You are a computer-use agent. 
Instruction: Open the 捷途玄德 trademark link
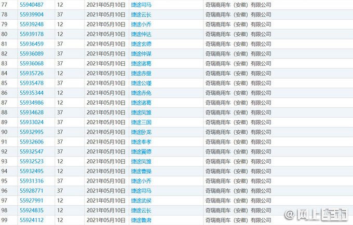pyautogui.click(x=141, y=44)
